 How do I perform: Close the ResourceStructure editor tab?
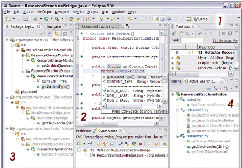117,27
